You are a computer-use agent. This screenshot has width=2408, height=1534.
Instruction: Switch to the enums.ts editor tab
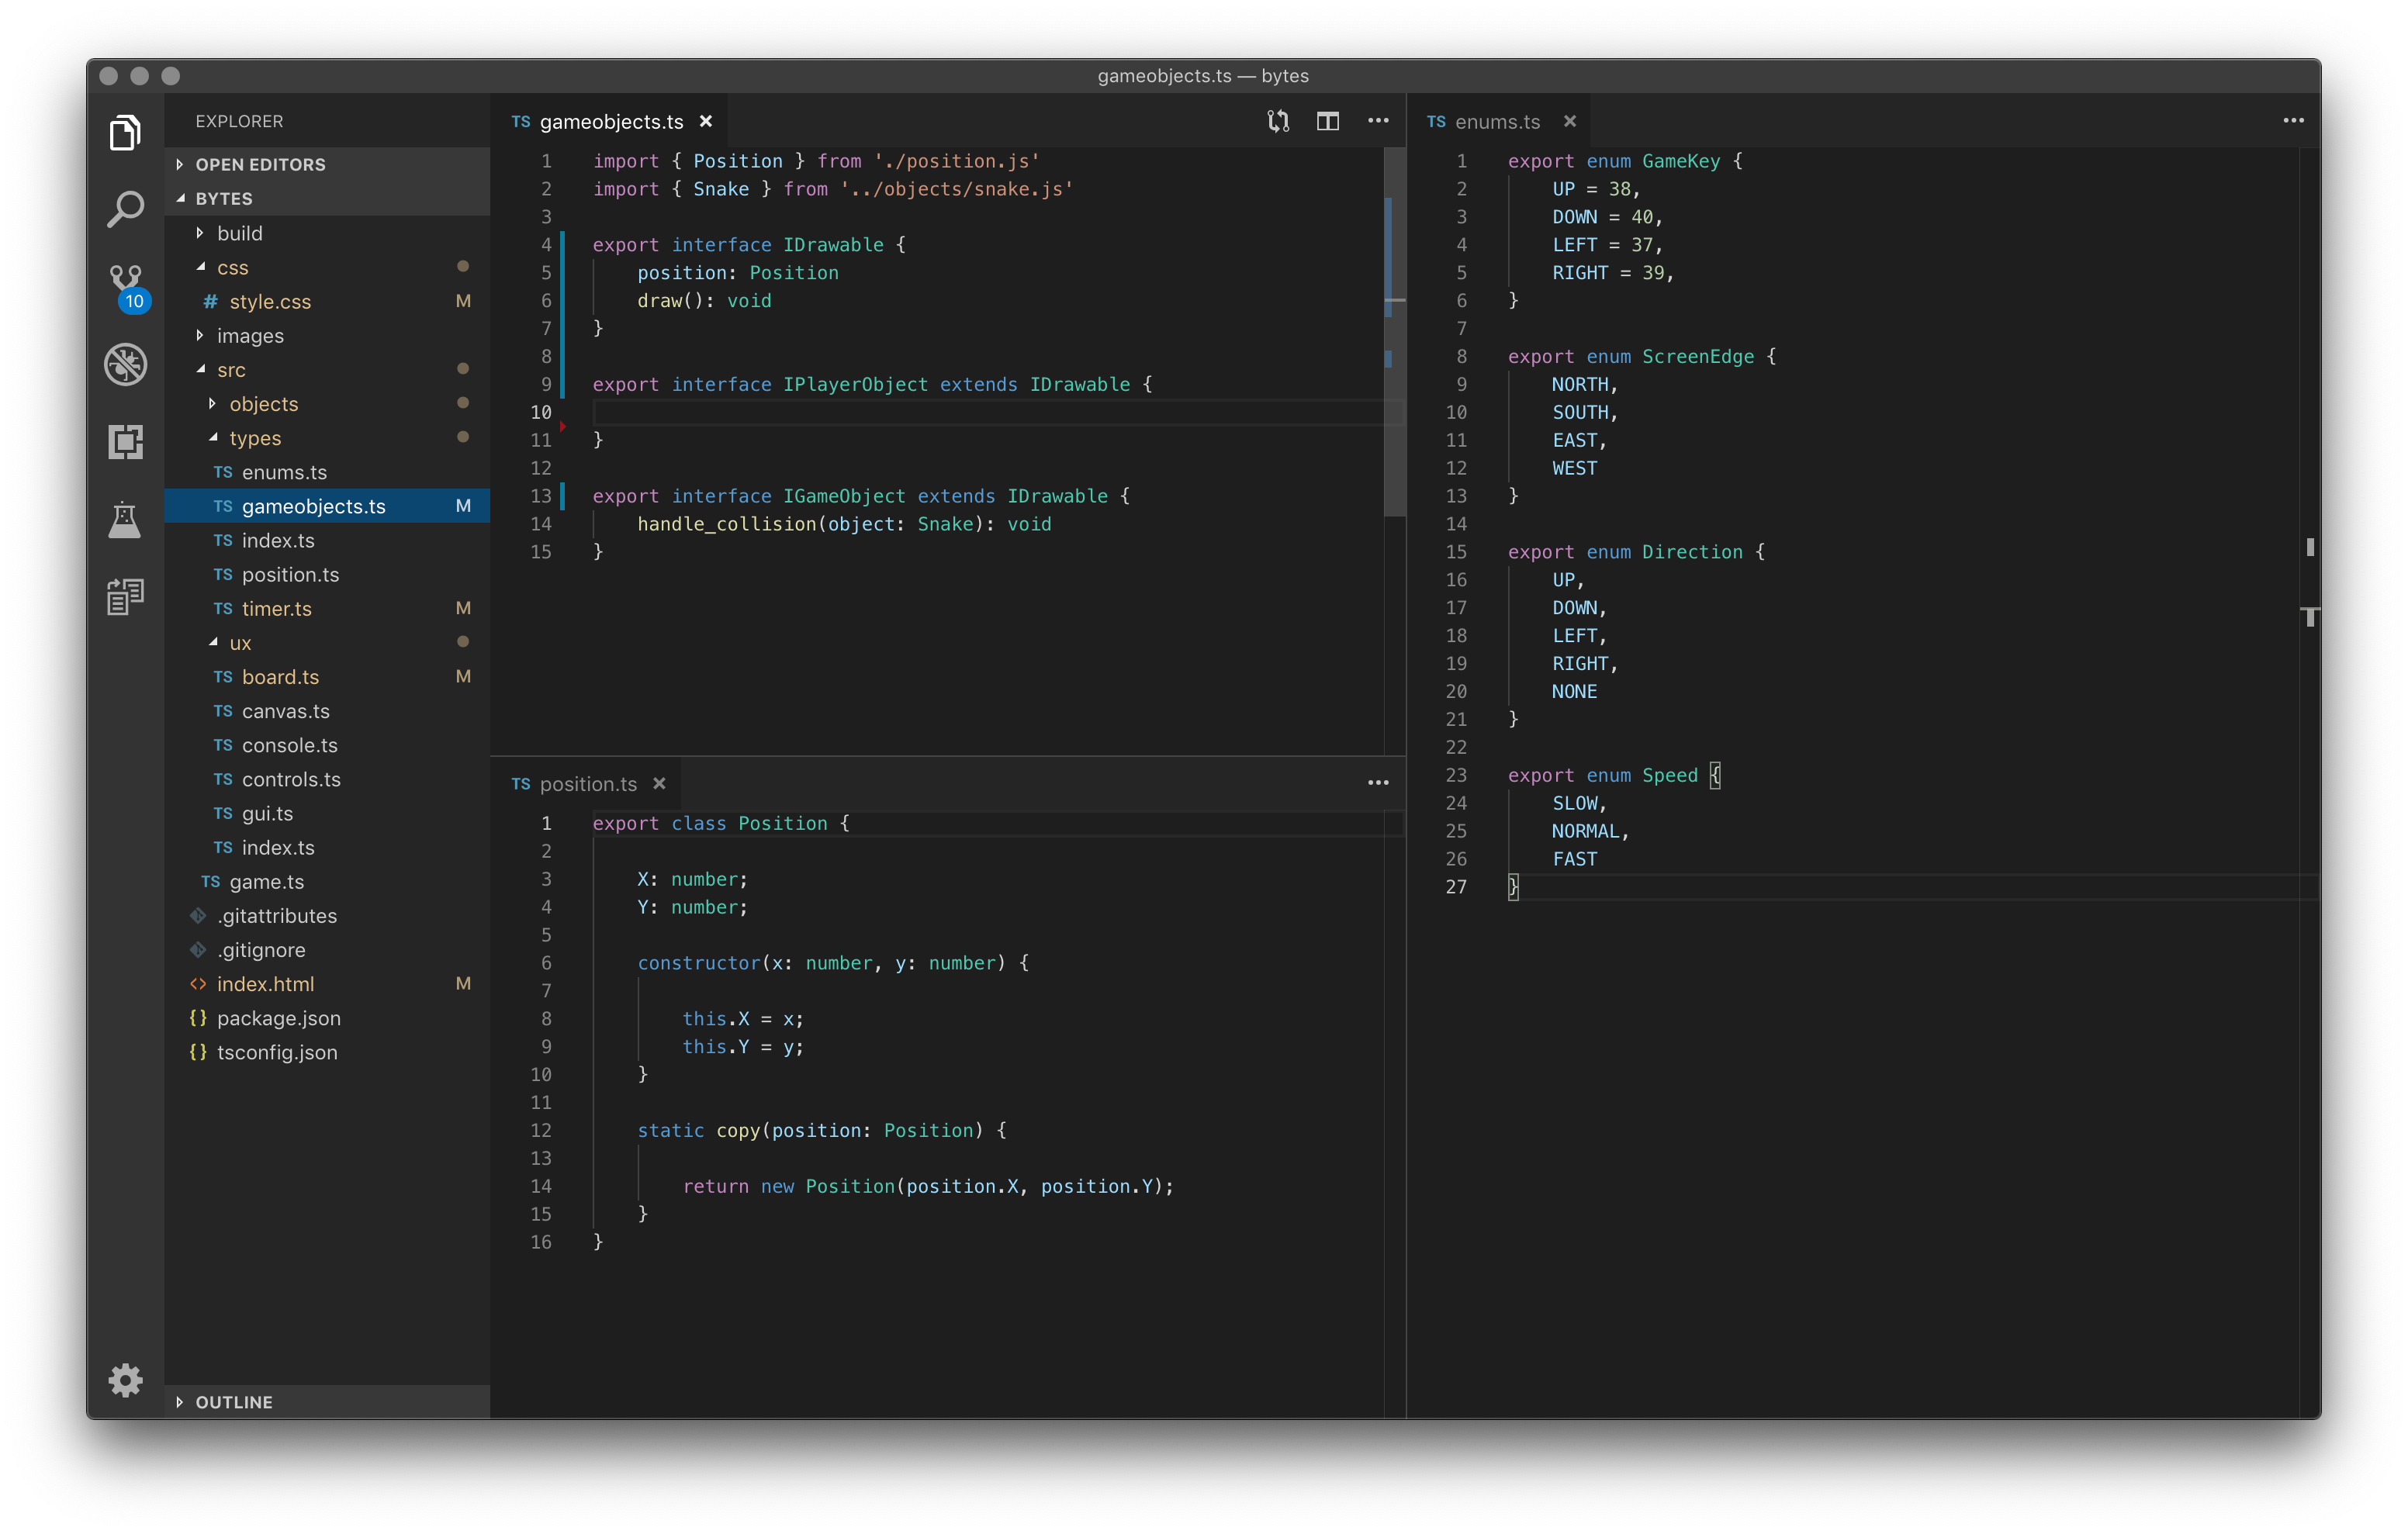point(1498,120)
